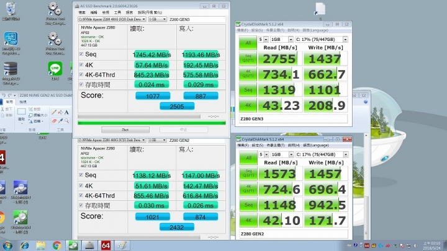The width and height of the screenshot is (447, 251).
Task: Click Z280 GEN3 name field in AS SSD
Action: click(x=197, y=19)
